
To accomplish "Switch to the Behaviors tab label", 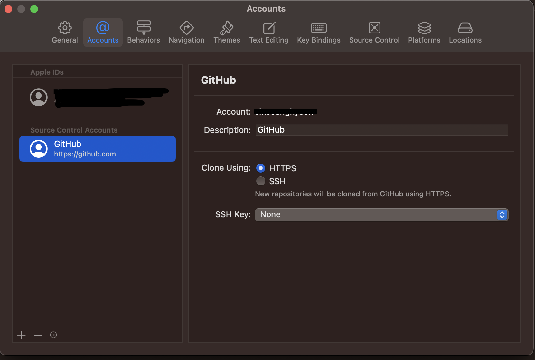I will click(x=144, y=40).
